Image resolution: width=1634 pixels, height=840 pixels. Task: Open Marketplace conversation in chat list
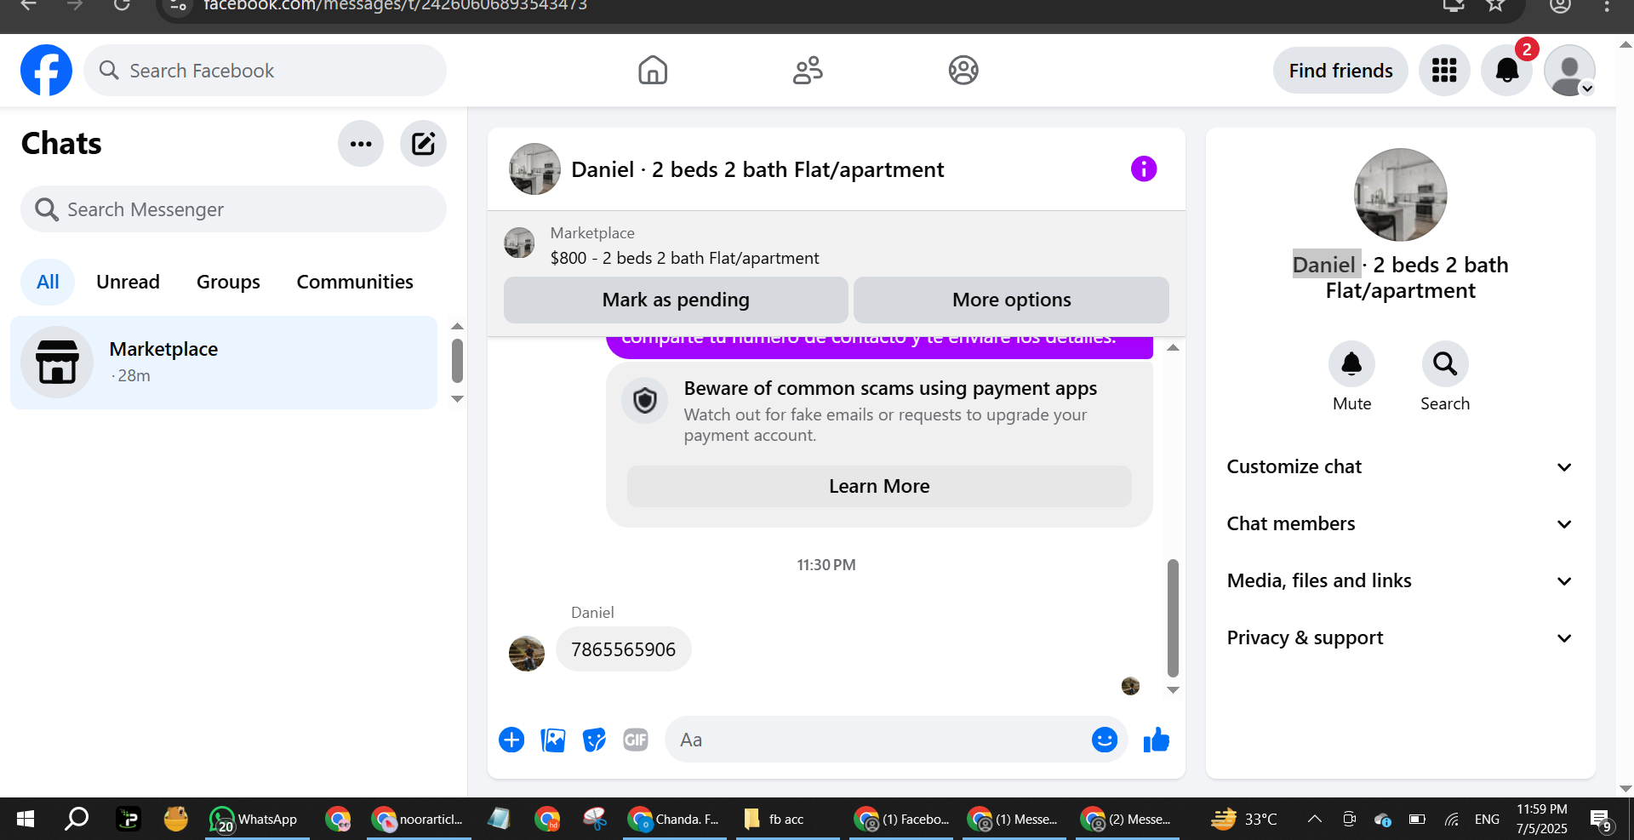click(224, 363)
